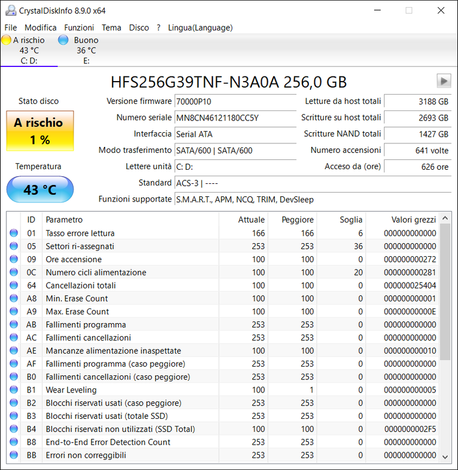Click the Valori grezzi column header
The height and width of the screenshot is (470, 458).
coord(402,219)
